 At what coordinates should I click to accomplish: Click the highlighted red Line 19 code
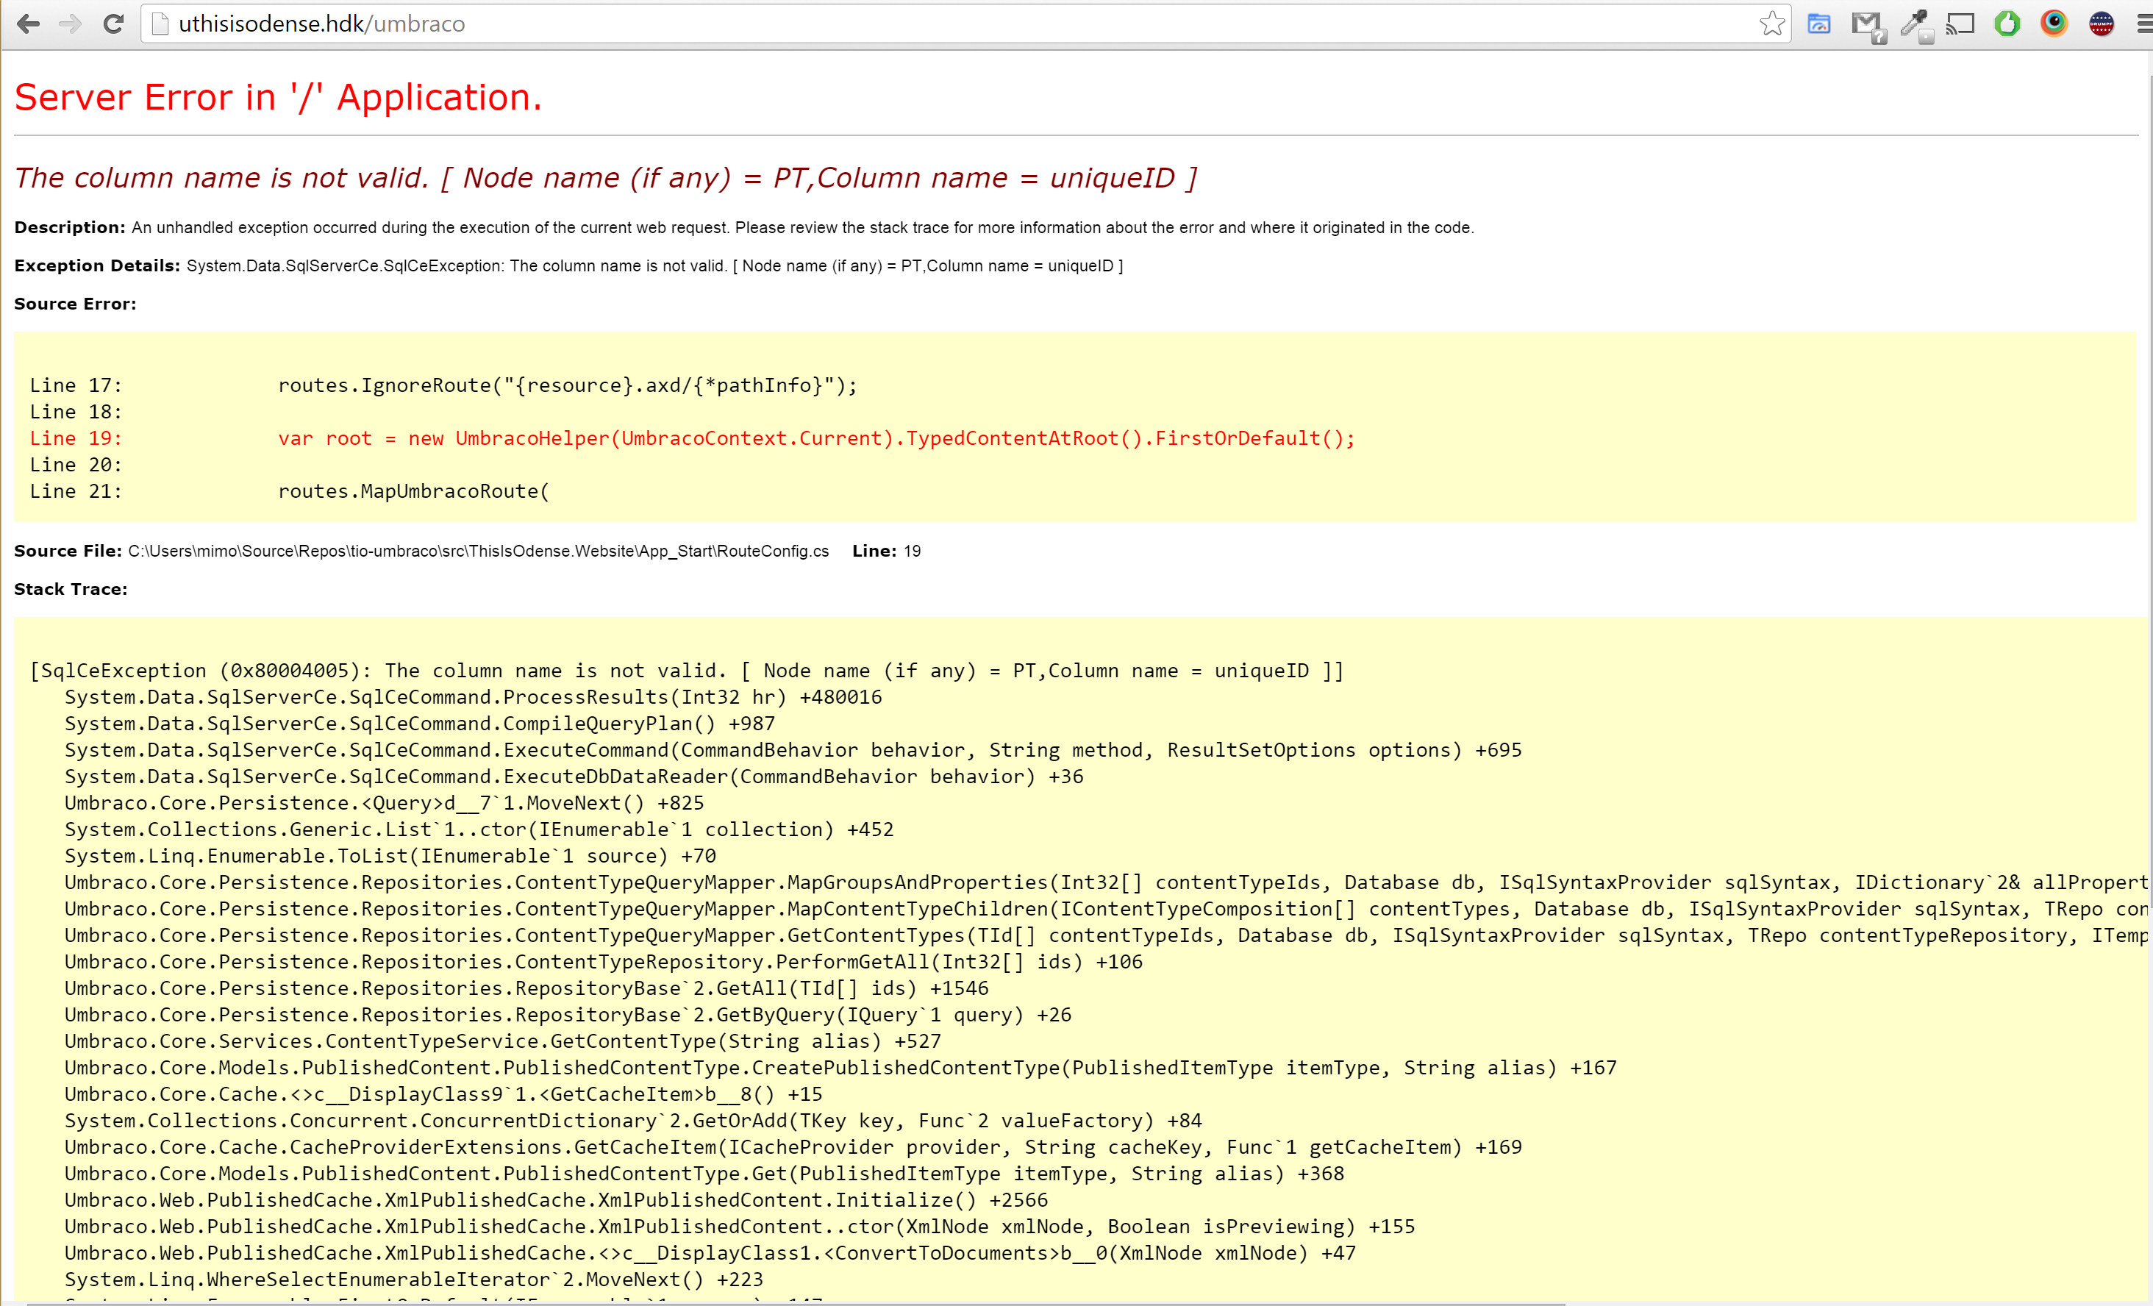815,438
